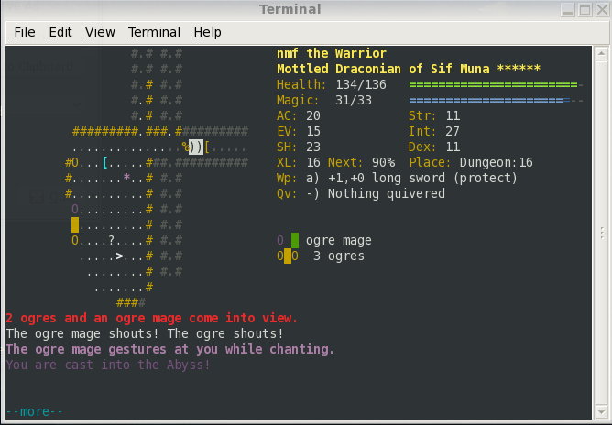Click the downward staircase > symbol on map

tap(119, 256)
